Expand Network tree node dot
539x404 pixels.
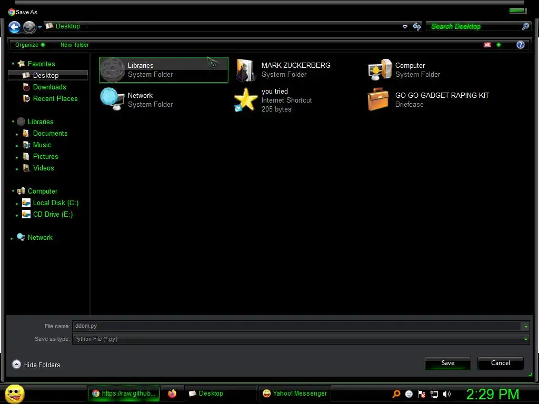pos(12,238)
